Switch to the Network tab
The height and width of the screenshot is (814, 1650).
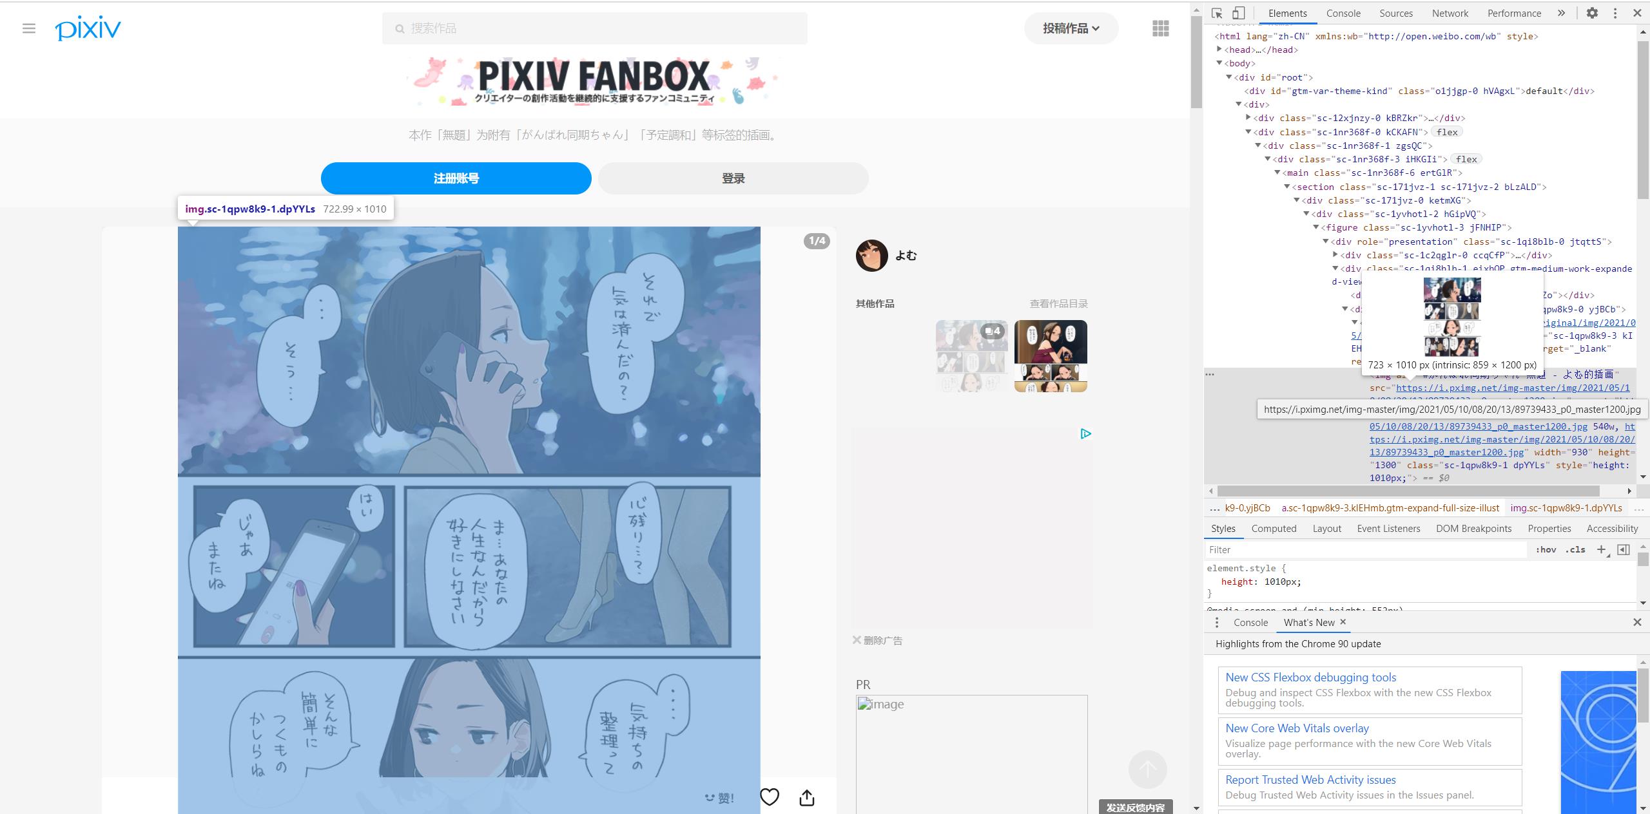[x=1450, y=13]
